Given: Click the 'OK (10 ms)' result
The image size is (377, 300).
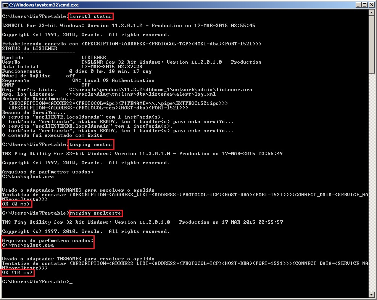Looking at the screenshot, I should click(x=18, y=273).
